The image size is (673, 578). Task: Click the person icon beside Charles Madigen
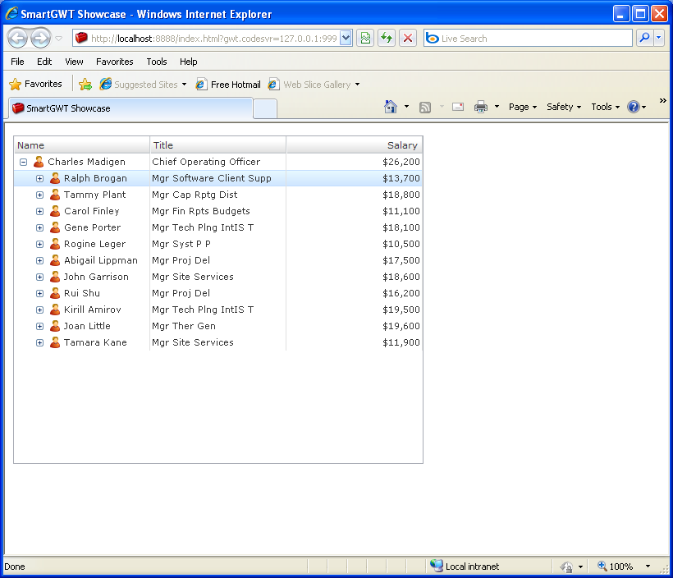pyautogui.click(x=39, y=162)
